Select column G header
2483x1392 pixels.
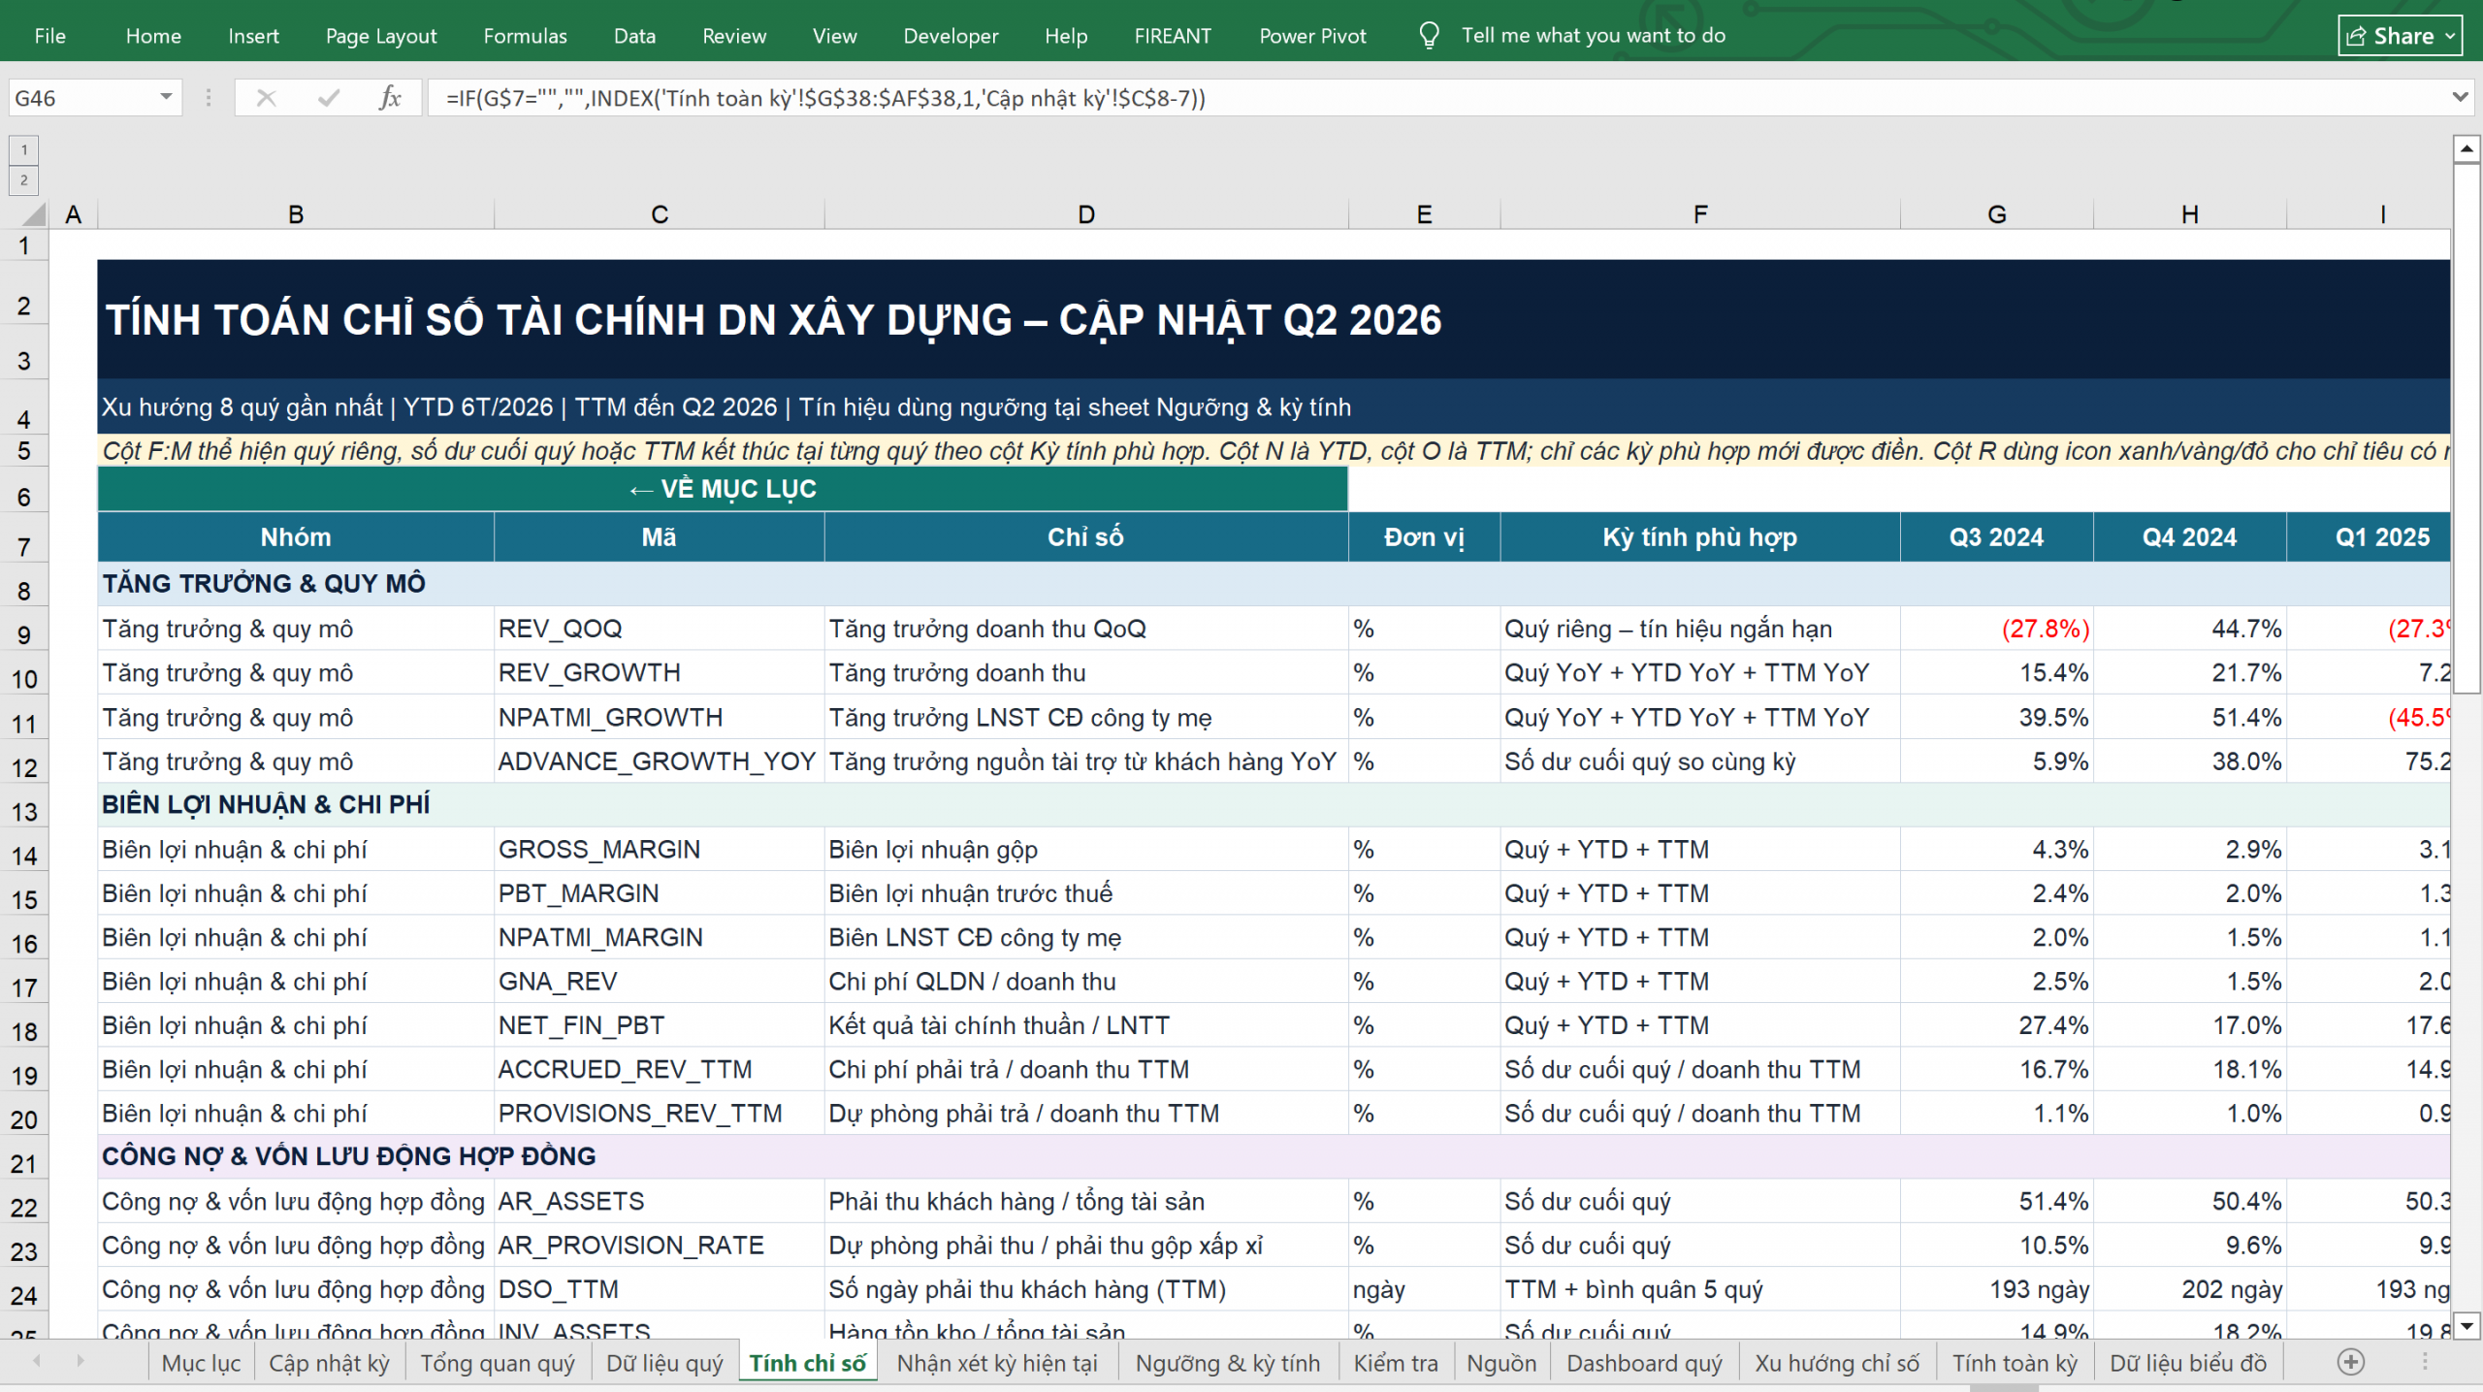[1996, 214]
